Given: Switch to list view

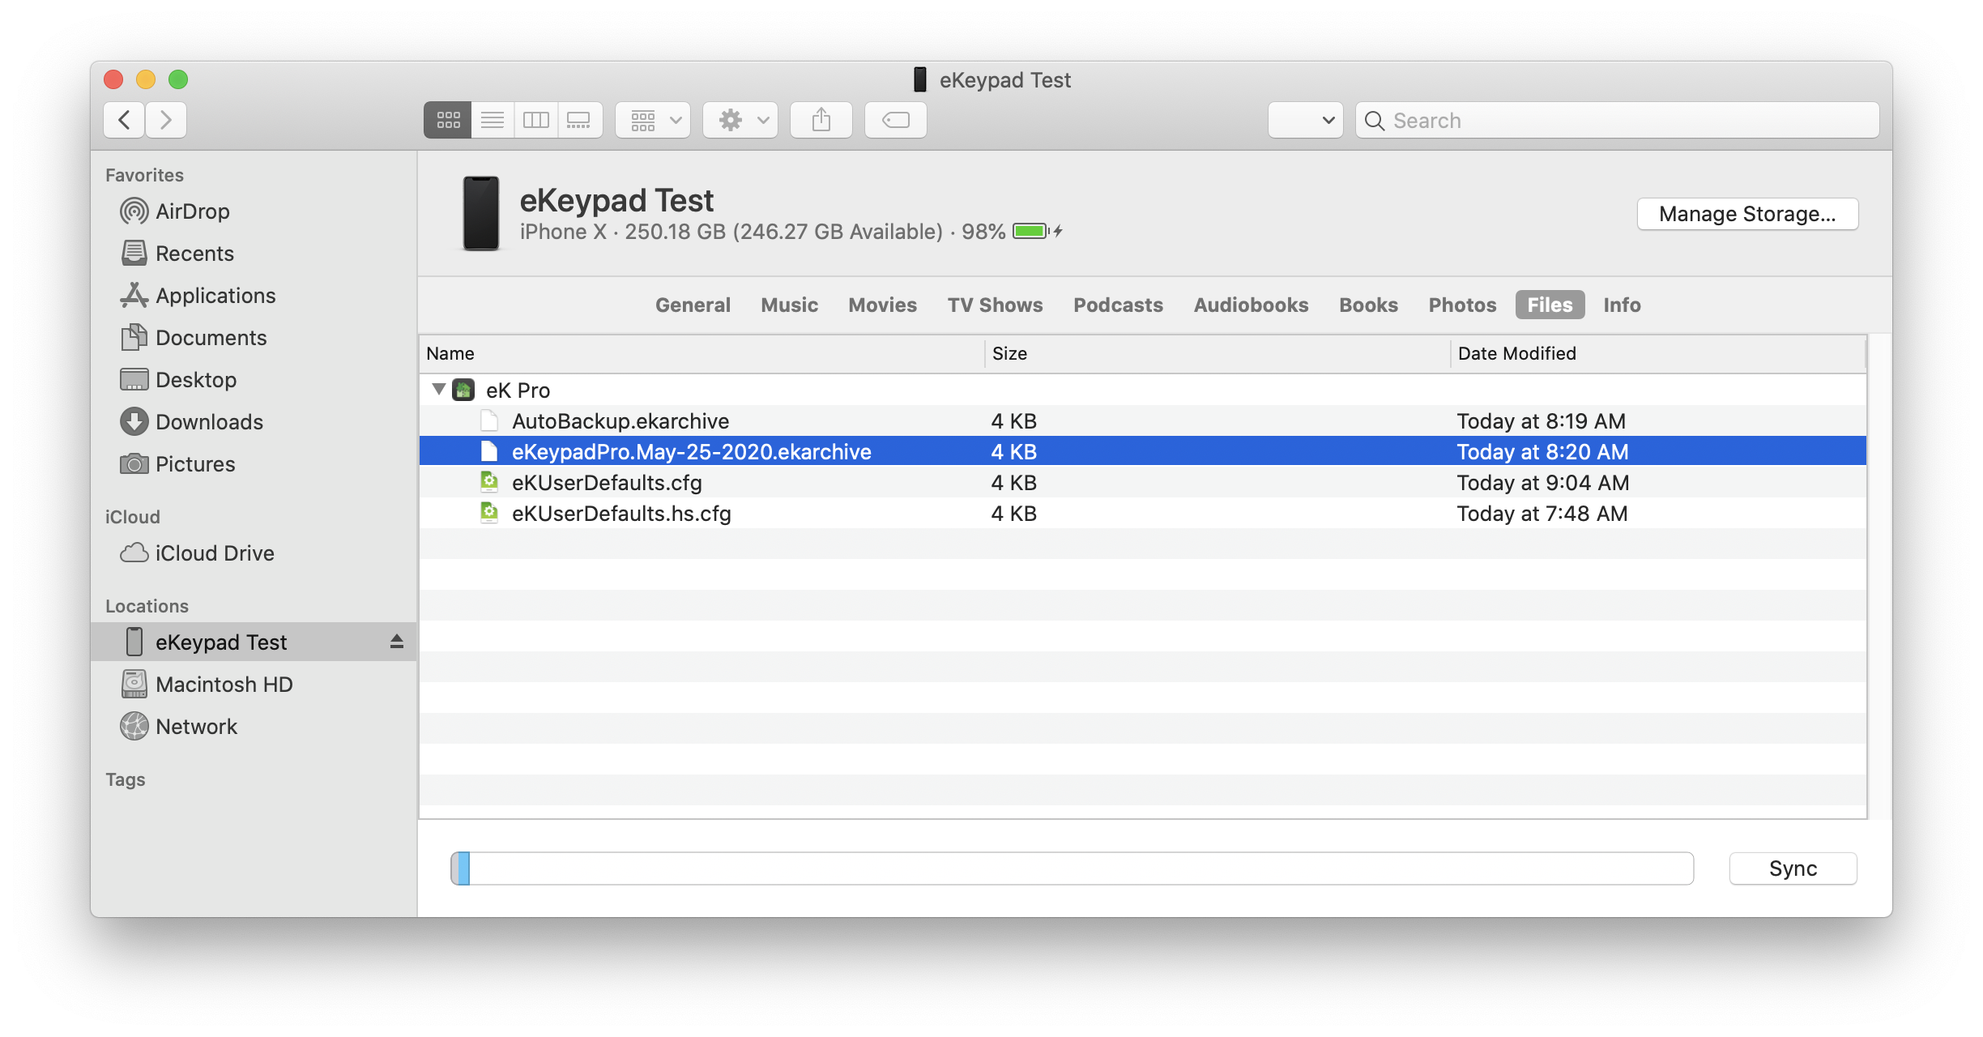Looking at the screenshot, I should coord(493,120).
